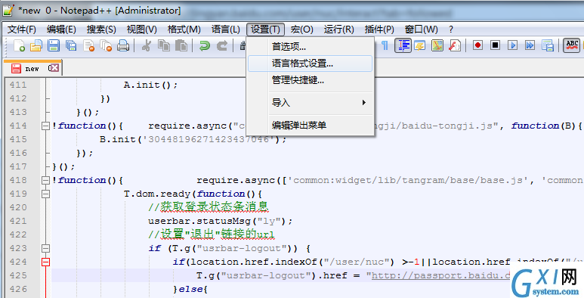Save the current recorded macro icon

pos(548,45)
